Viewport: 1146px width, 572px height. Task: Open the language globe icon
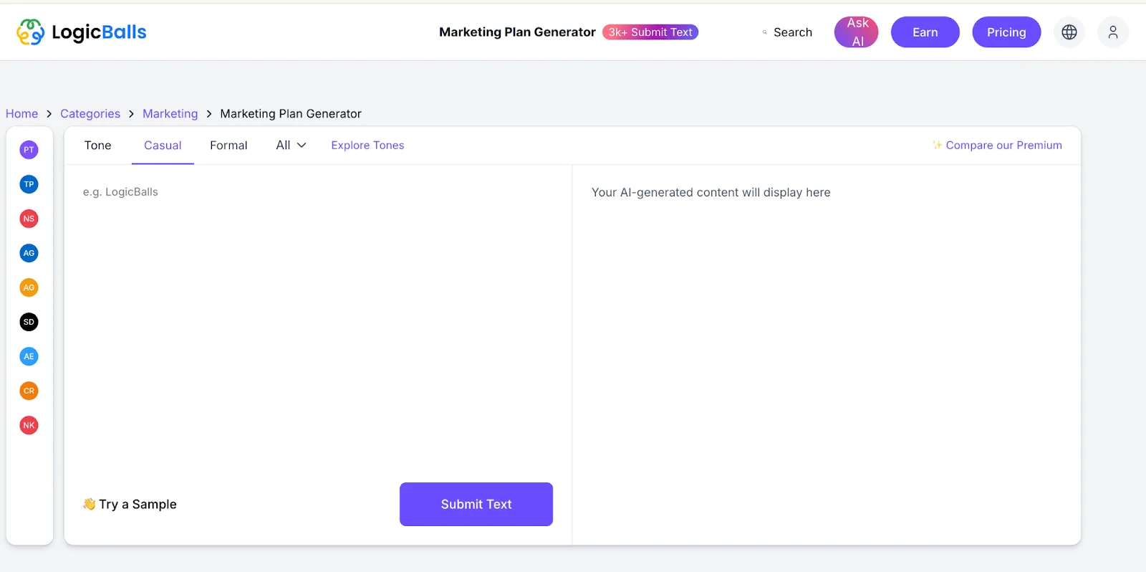tap(1069, 32)
